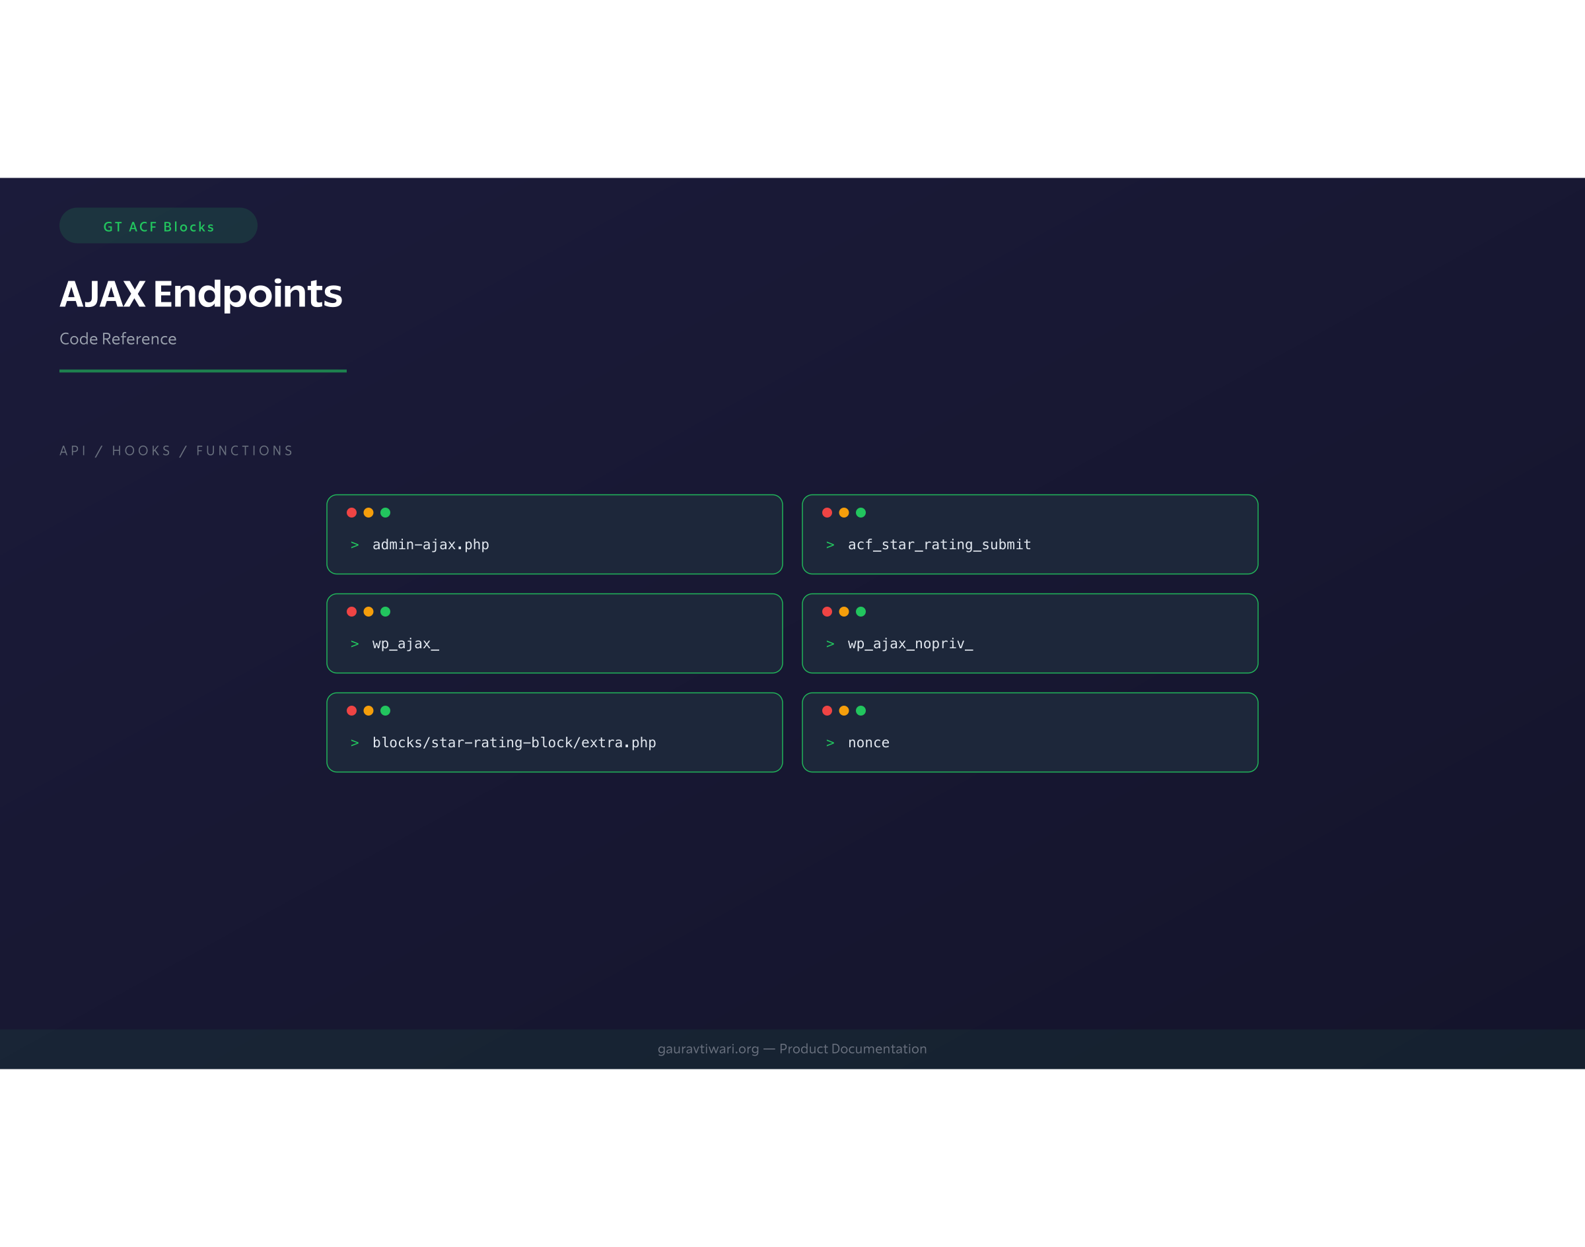Screen dimensions: 1585x1247
Task: Select the API / HOOKS / FUNCTIONS breadcrumb
Action: (176, 450)
